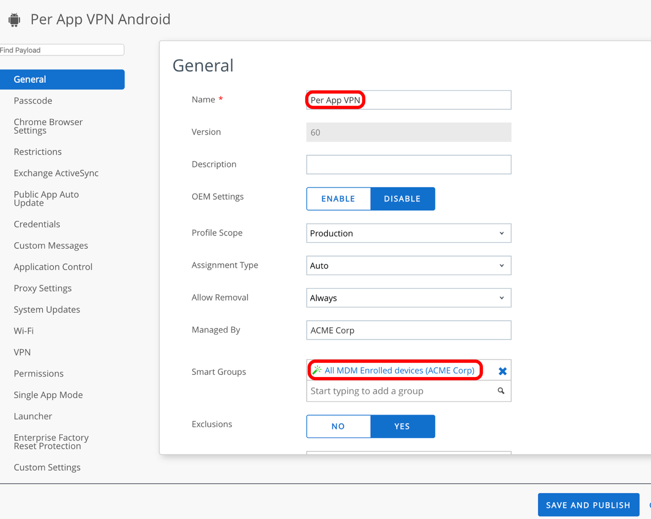Click the Name input field
The height and width of the screenshot is (519, 651).
point(408,100)
